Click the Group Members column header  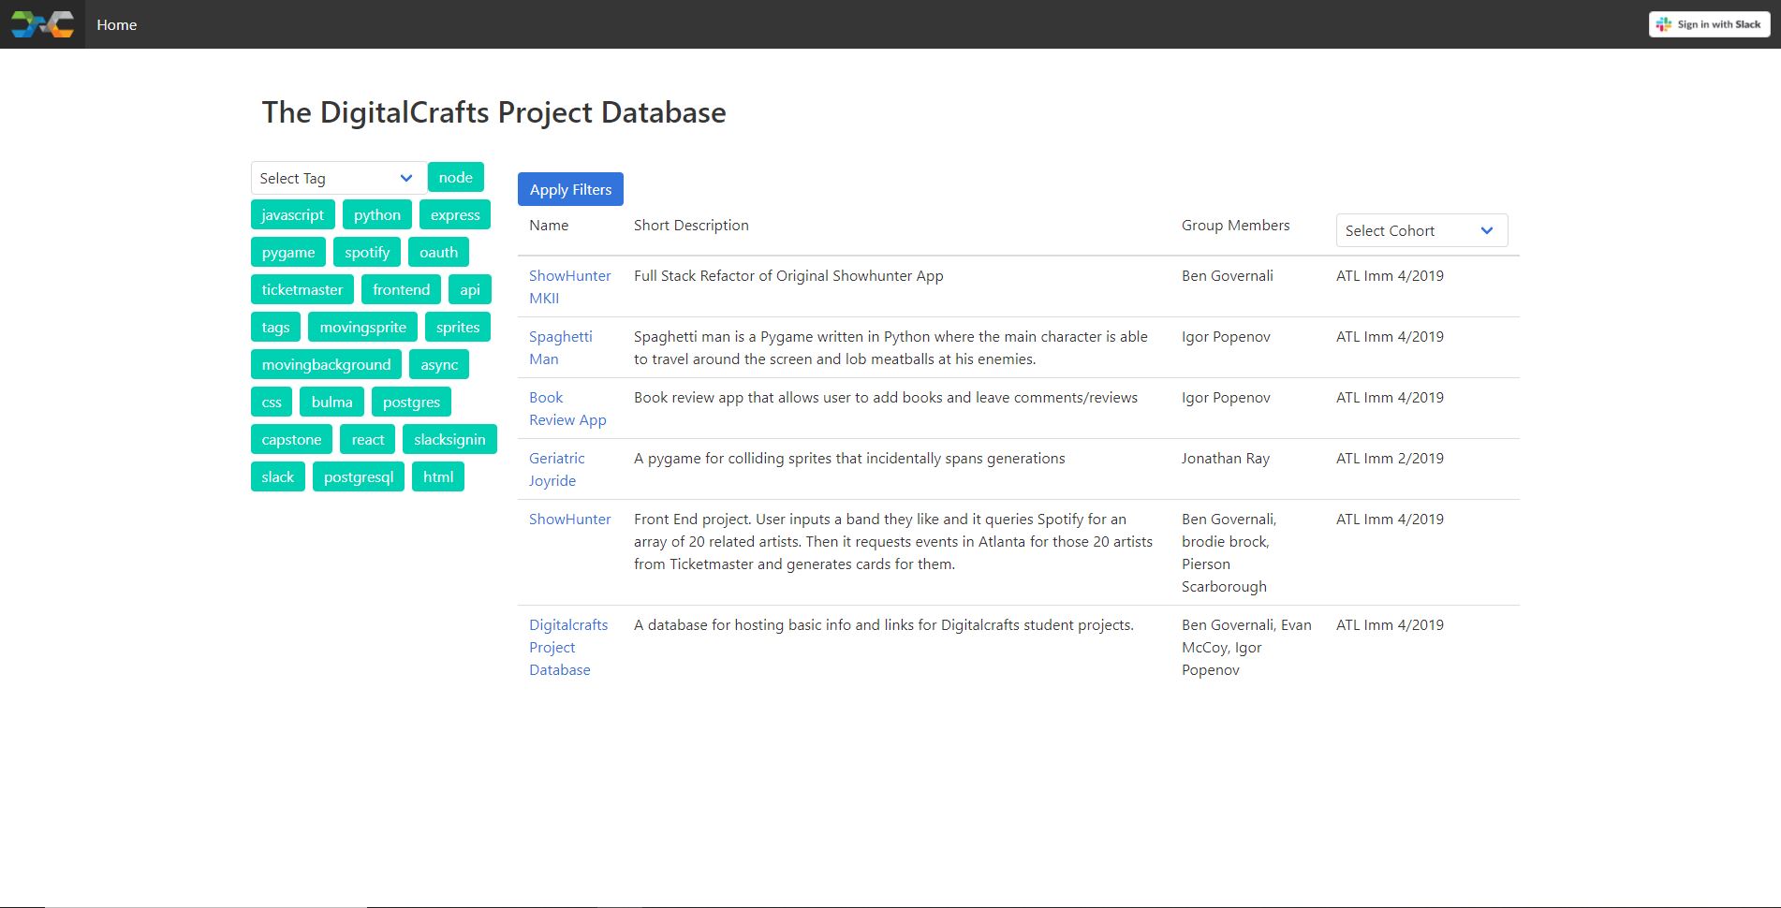click(1235, 225)
